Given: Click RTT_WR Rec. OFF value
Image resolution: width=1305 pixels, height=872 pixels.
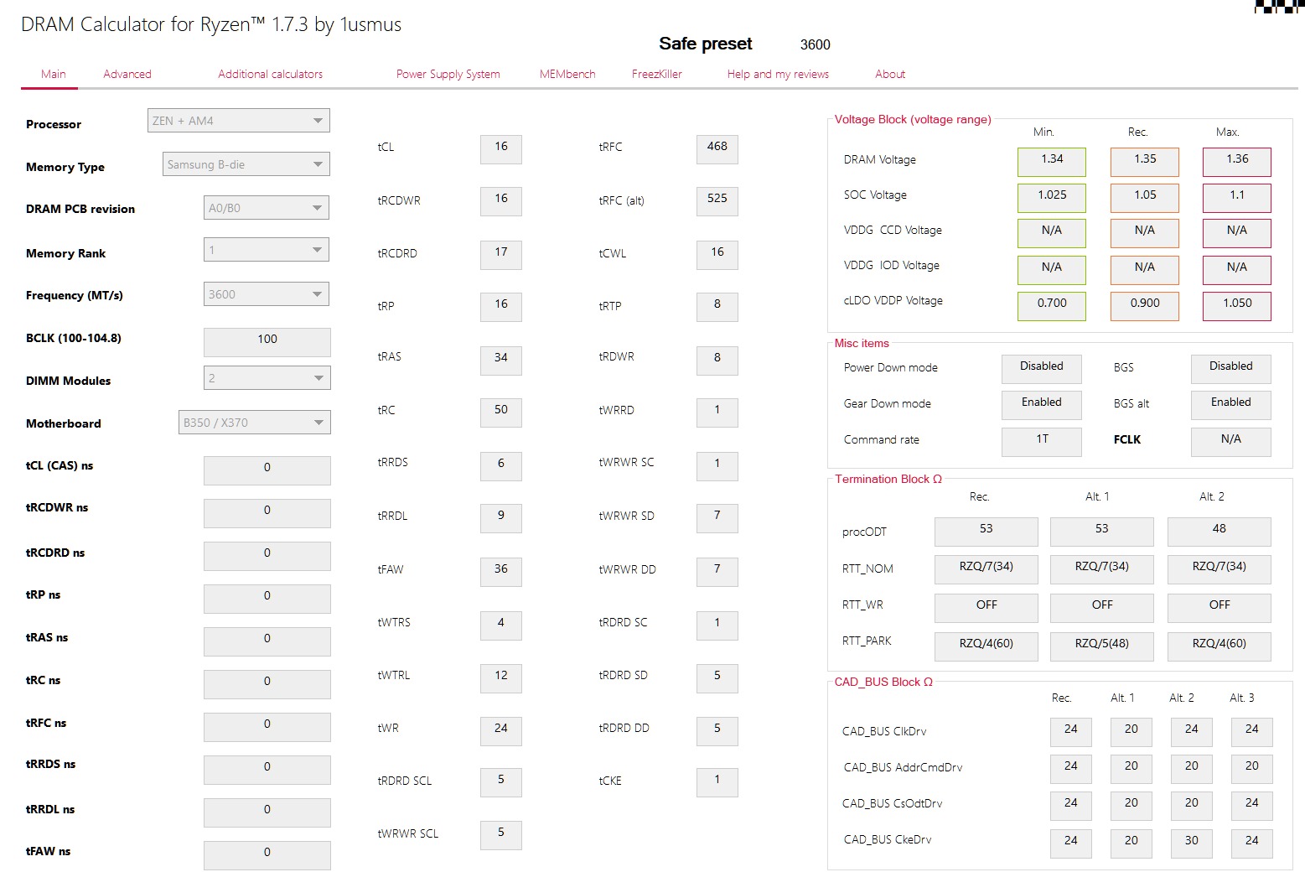Looking at the screenshot, I should coord(987,608).
